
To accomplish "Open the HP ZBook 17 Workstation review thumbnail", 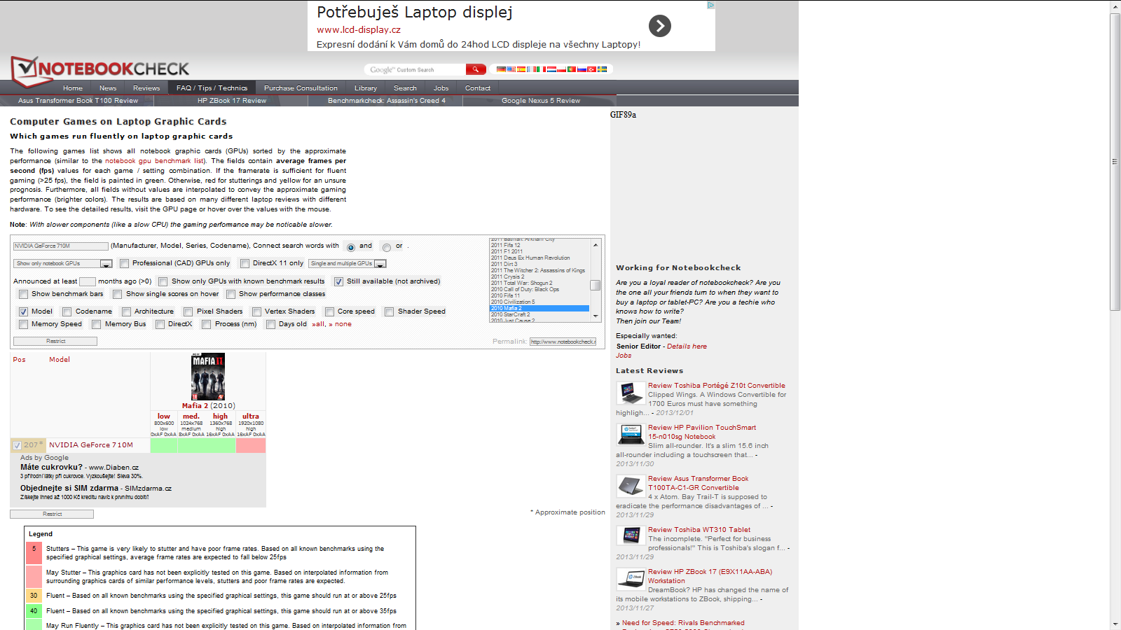I will coord(631,579).
